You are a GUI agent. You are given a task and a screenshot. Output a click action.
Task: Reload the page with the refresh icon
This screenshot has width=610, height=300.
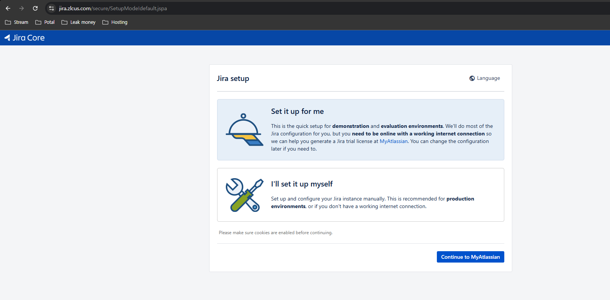(x=35, y=8)
